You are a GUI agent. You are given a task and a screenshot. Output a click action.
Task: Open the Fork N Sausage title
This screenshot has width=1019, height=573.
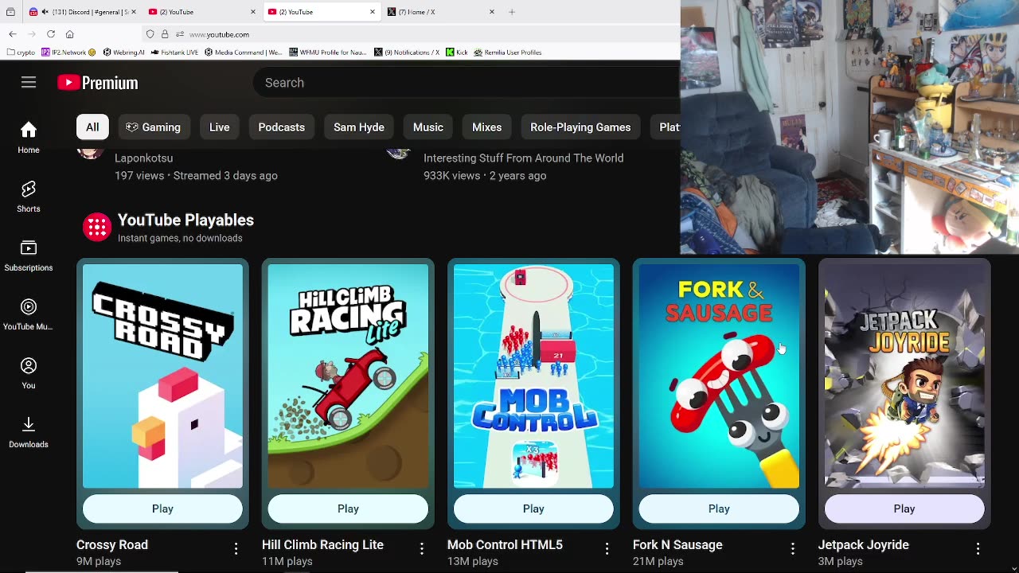point(677,545)
